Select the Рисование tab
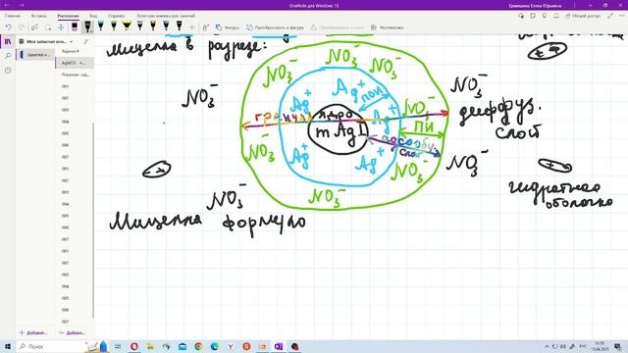The width and height of the screenshot is (628, 353). coord(68,16)
